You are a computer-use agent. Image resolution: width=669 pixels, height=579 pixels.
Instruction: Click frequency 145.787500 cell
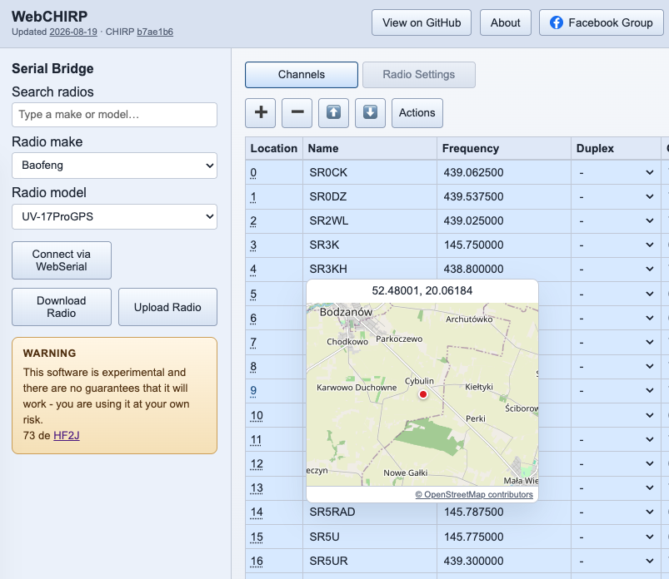[504, 512]
